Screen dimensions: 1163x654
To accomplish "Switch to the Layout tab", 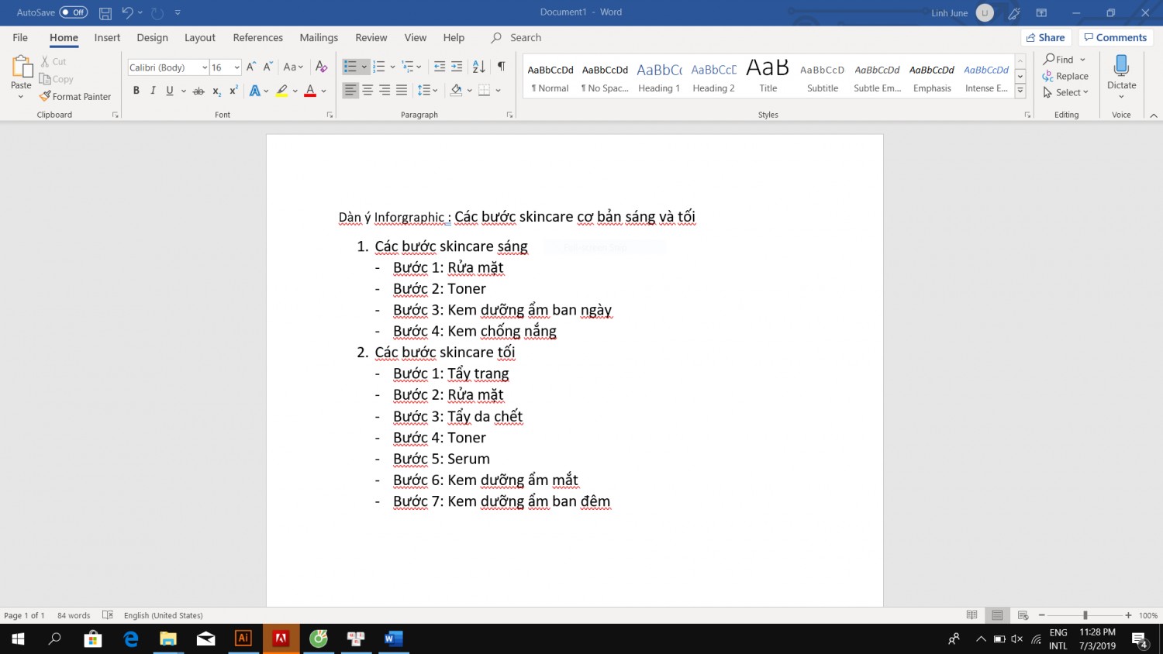I will [x=199, y=37].
